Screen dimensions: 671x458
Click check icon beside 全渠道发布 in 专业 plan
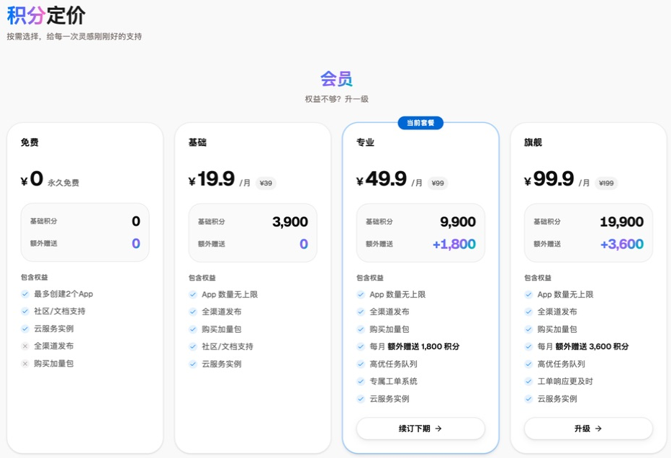(x=360, y=311)
